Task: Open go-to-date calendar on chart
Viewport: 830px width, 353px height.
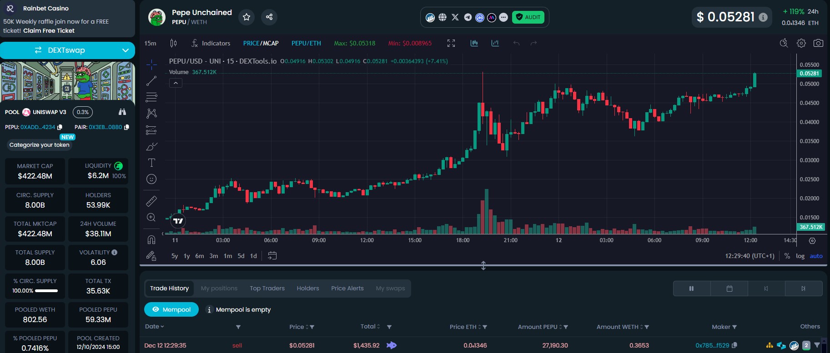Action: (x=272, y=256)
